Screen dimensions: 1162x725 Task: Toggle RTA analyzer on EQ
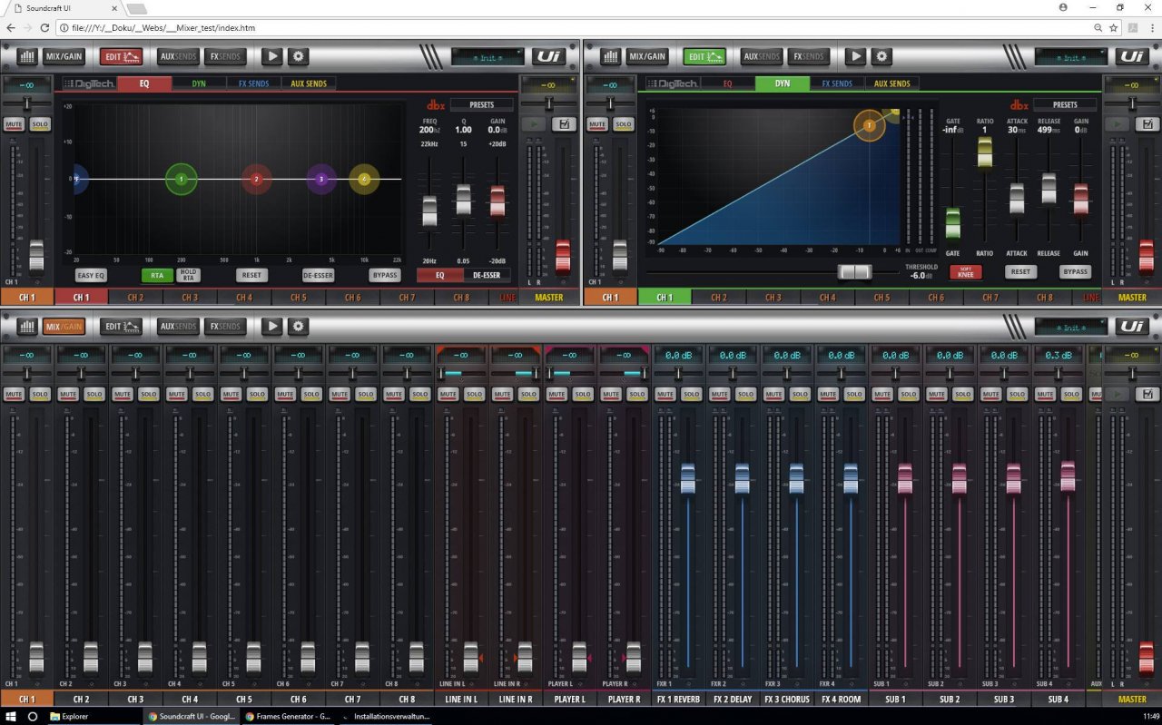click(157, 275)
